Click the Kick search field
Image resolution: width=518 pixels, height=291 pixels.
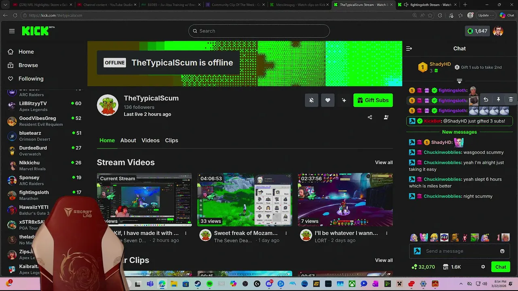(259, 31)
